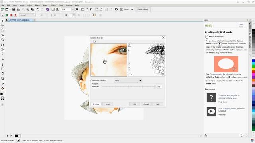
Task: Select the Text tool (A icon)
Action: point(2,59)
